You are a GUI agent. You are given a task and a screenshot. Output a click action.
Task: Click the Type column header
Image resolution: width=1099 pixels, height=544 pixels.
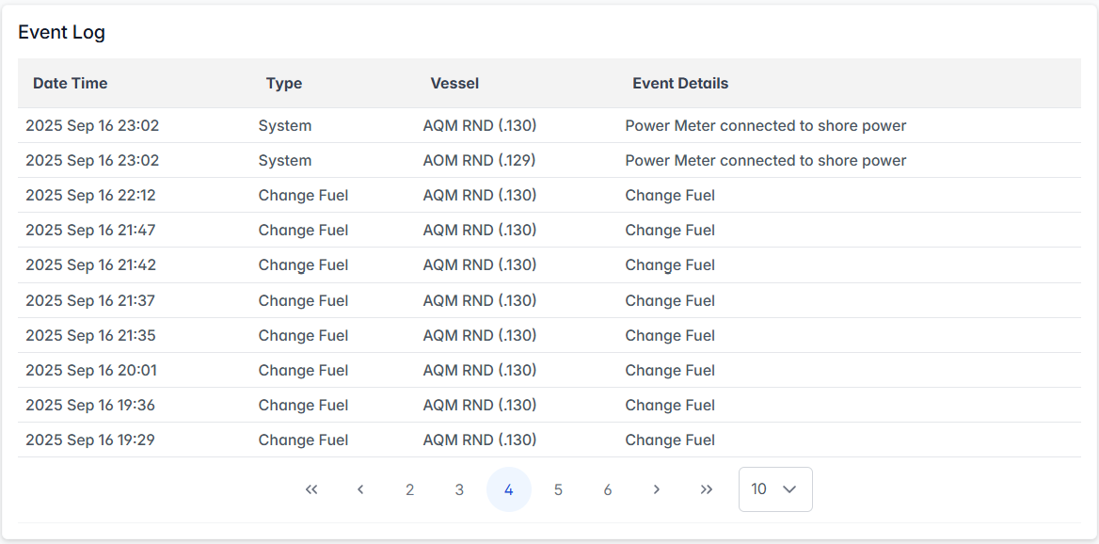click(284, 83)
